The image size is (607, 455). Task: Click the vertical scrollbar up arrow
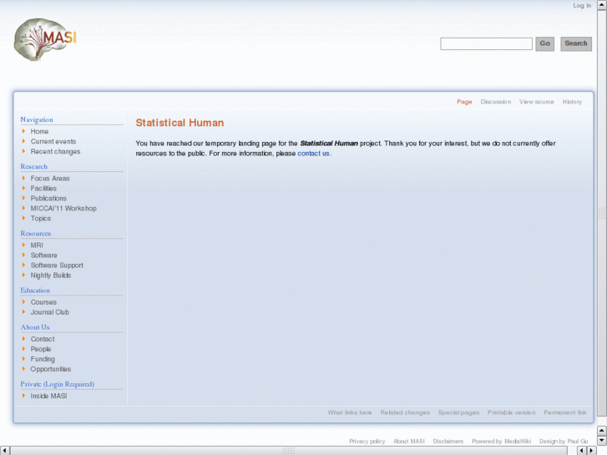(x=602, y=5)
